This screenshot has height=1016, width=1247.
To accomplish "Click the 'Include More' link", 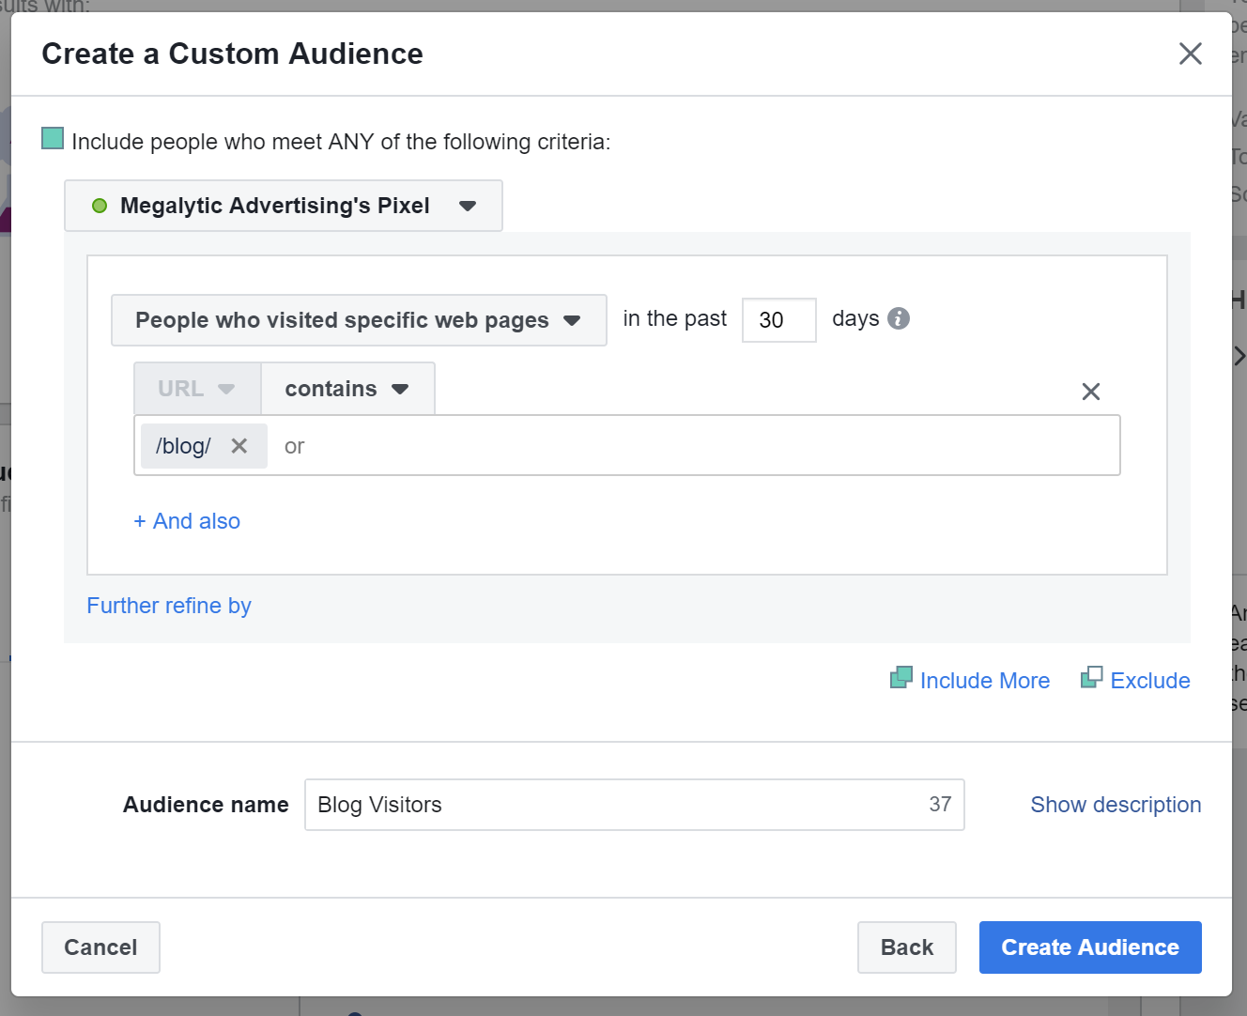I will [985, 681].
